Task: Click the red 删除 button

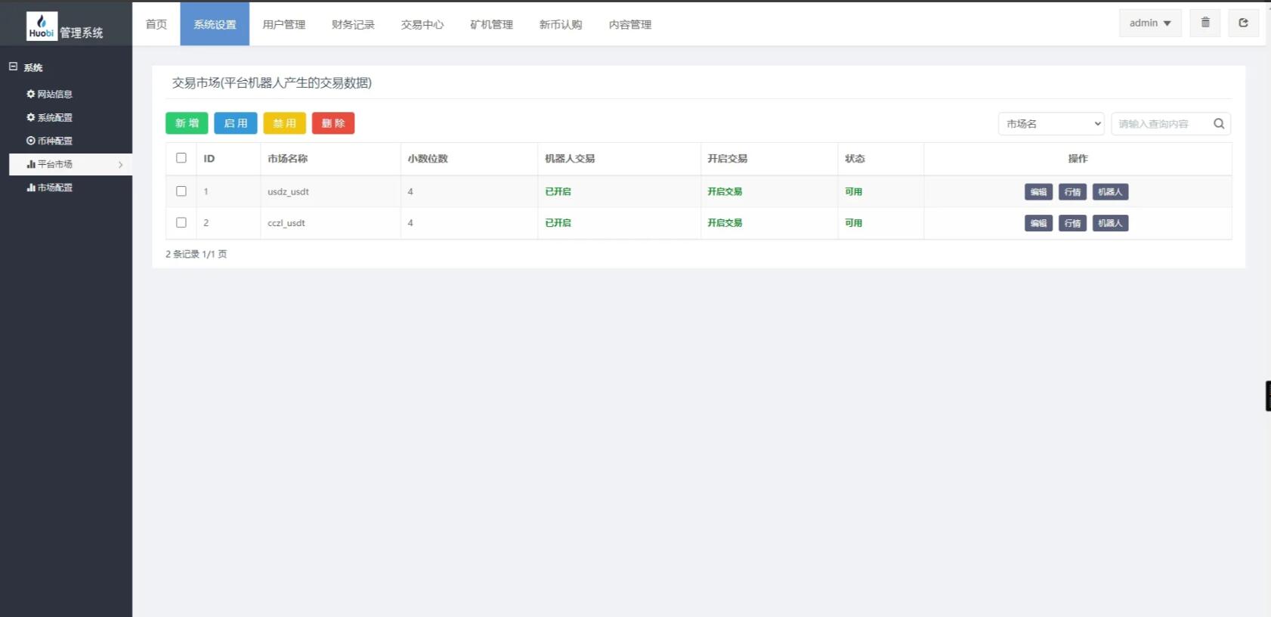Action: click(333, 123)
